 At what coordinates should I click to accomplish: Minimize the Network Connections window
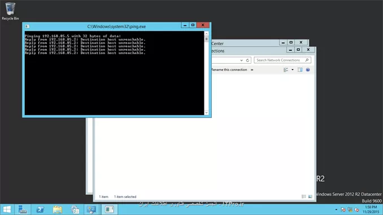(x=290, y=50)
